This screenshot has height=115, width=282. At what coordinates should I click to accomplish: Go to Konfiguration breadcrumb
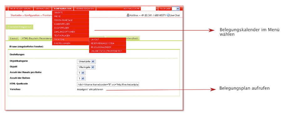[x=32, y=15]
